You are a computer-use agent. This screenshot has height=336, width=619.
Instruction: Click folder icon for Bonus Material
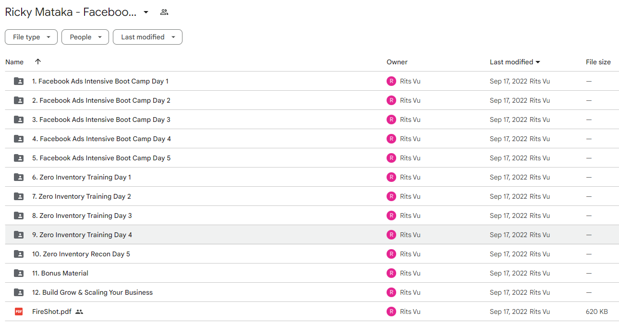(x=19, y=273)
